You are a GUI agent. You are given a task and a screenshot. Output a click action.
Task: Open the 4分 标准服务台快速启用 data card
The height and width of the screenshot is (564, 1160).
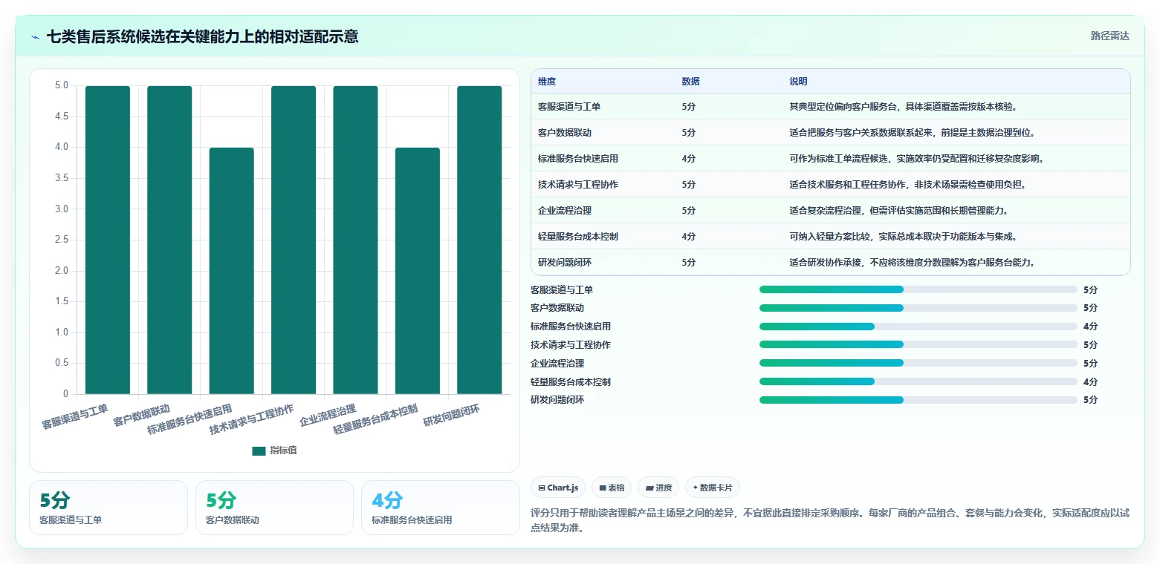(441, 508)
